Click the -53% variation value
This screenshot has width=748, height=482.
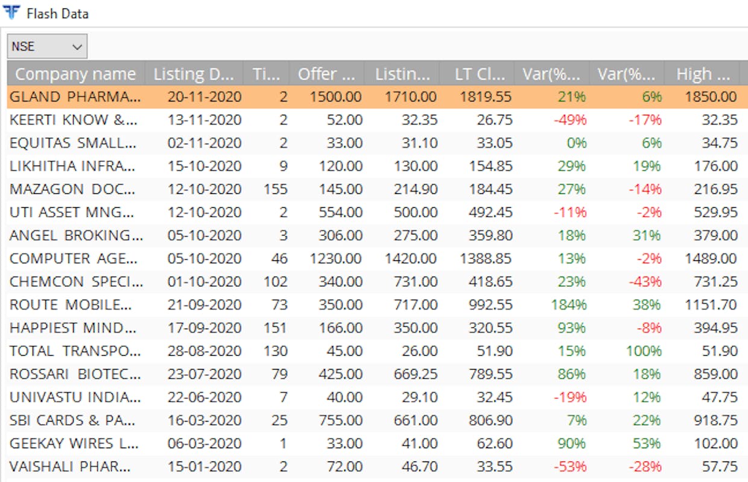point(570,466)
